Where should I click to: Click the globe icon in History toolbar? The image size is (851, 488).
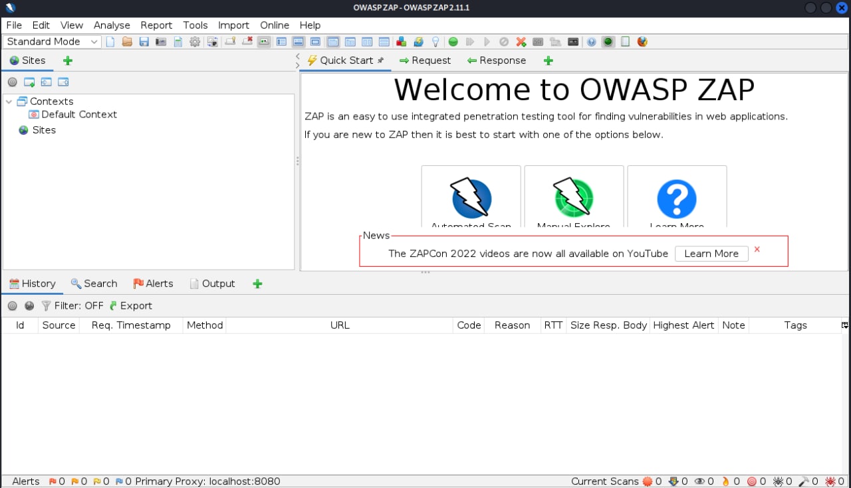tap(29, 306)
